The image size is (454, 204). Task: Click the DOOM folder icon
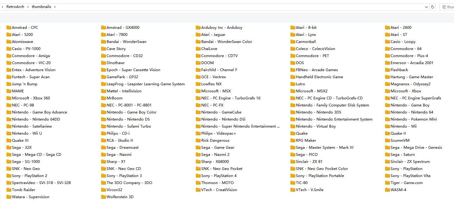(x=198, y=63)
